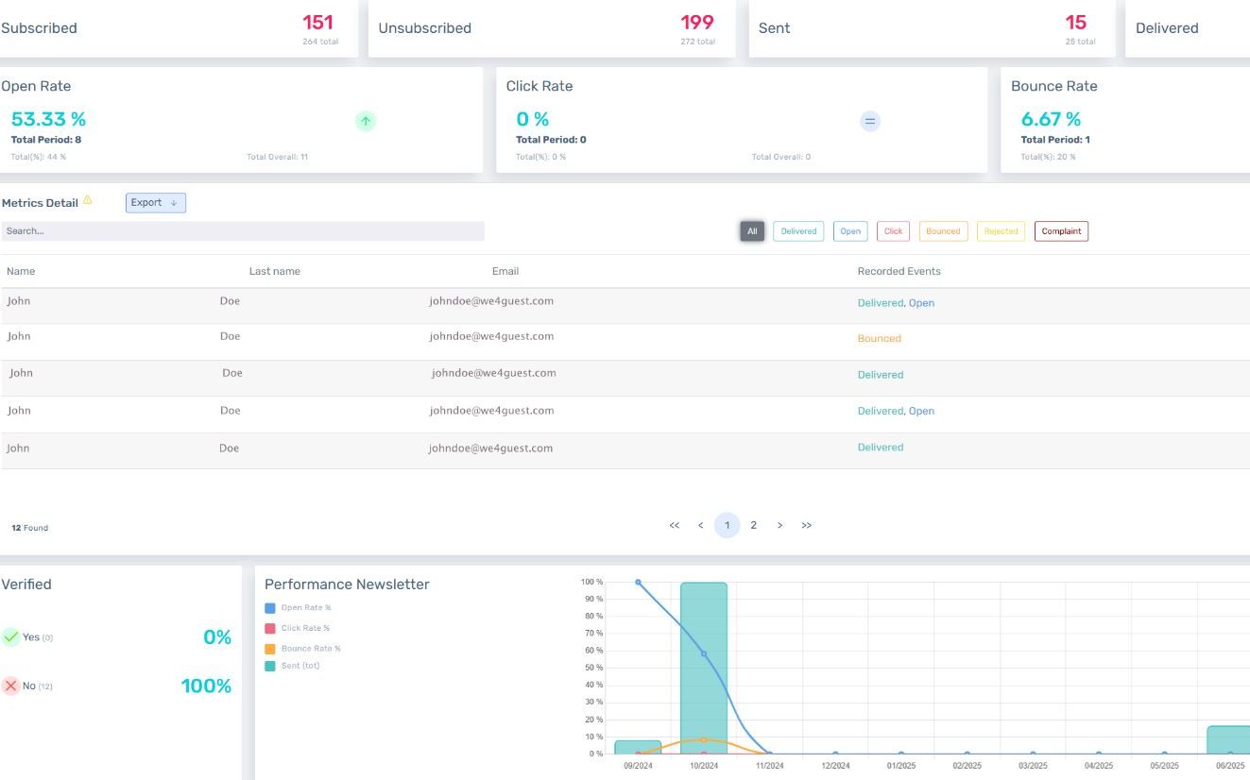
Task: Click the equals icon in Click Rate card
Action: [x=870, y=121]
